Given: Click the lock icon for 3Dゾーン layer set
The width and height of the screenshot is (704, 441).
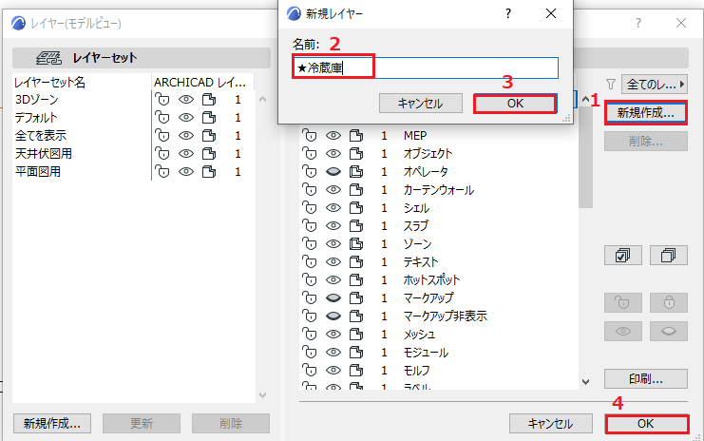Looking at the screenshot, I should click(162, 99).
